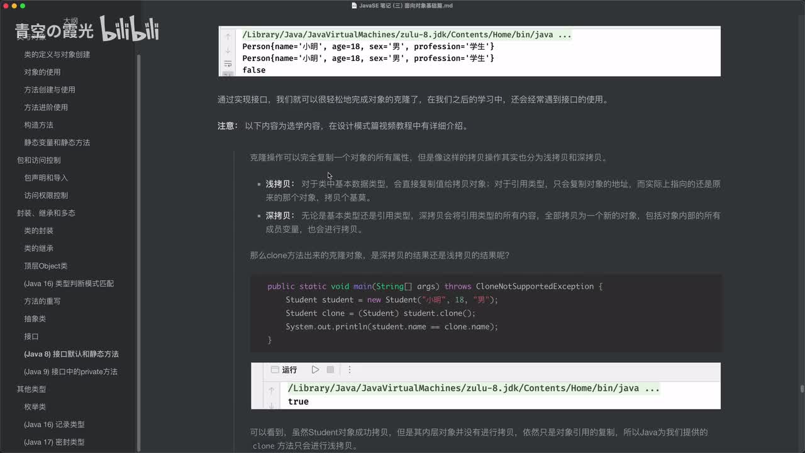This screenshot has height=453, width=805.
Task: Go to 访问权限控制 heading
Action: tap(46, 196)
